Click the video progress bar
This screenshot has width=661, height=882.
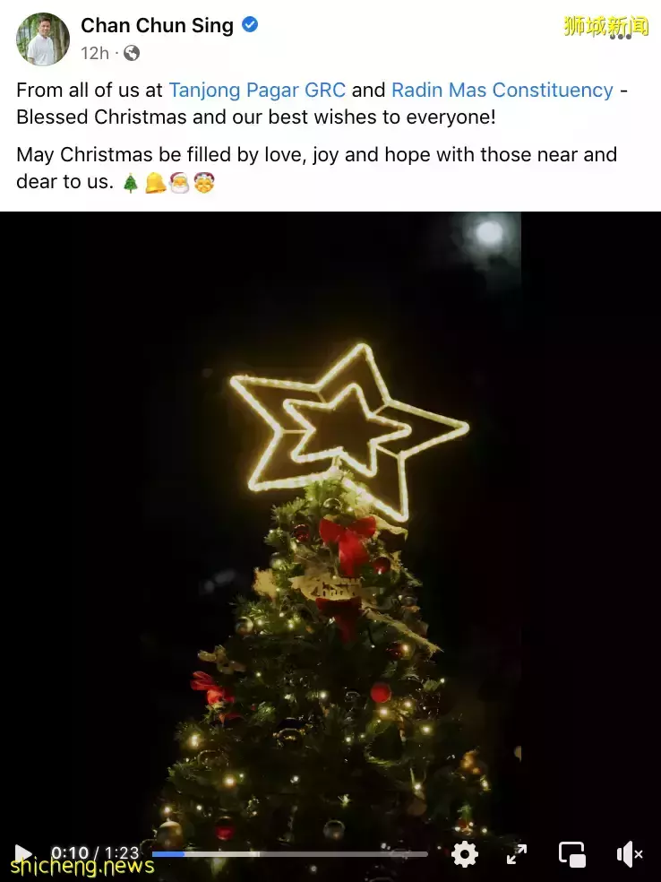(x=290, y=854)
